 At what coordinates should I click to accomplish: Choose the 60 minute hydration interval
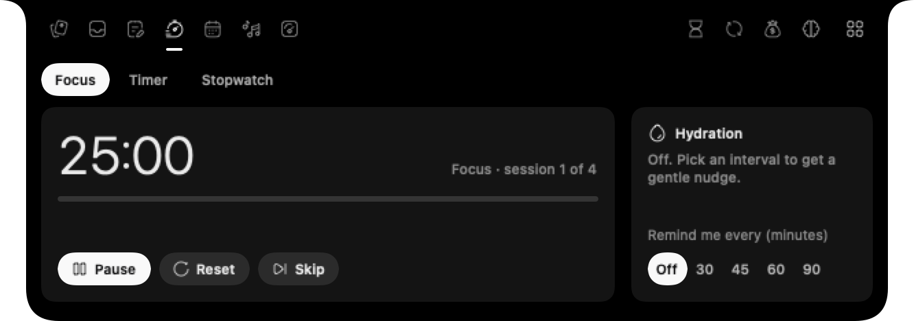tap(776, 270)
